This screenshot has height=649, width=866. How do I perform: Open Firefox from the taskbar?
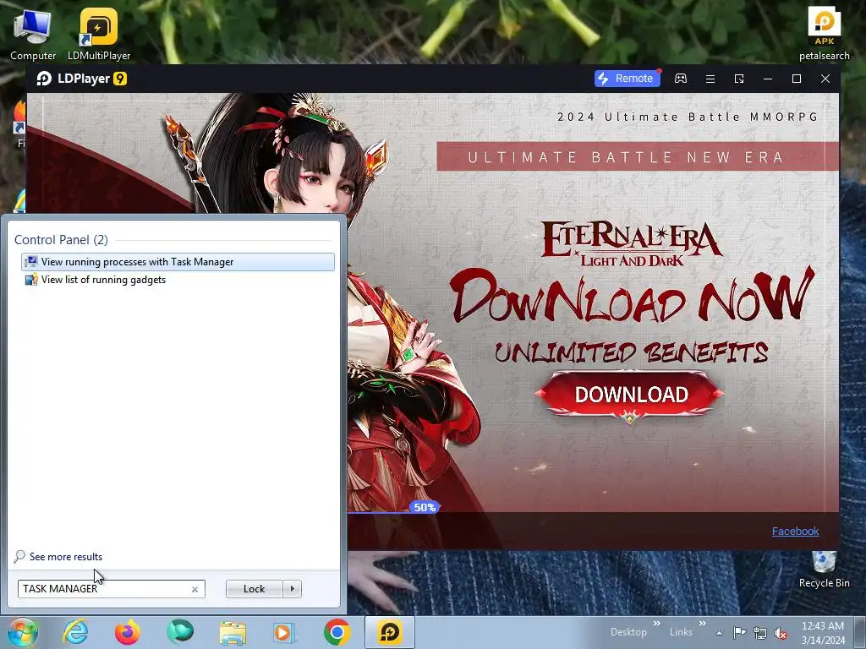coord(127,632)
